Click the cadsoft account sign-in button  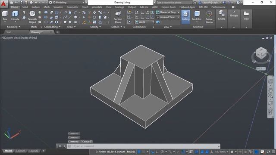210,3
